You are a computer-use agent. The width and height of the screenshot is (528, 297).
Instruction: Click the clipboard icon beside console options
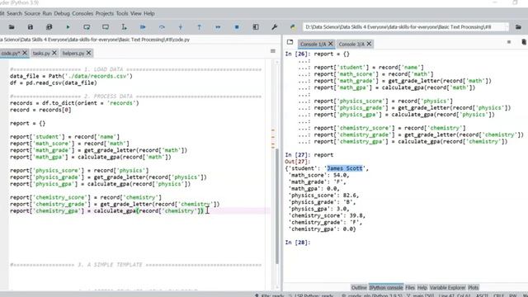click(524, 42)
